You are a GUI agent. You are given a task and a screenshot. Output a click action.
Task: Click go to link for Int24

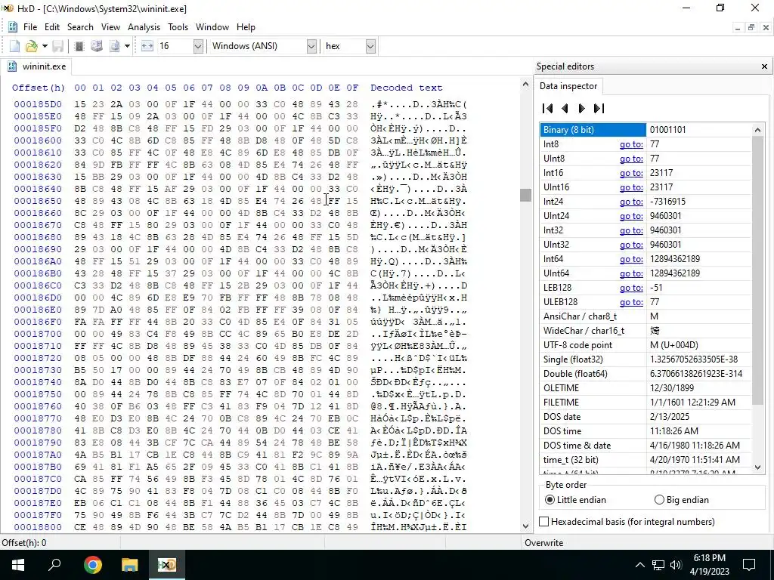coord(631,202)
